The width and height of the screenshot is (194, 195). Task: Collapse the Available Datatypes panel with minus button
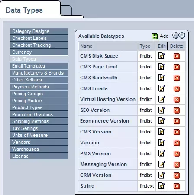(175, 36)
